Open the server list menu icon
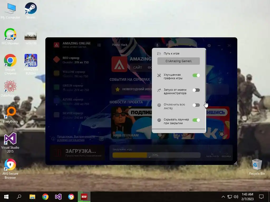This screenshot has width=270, height=202. point(99,45)
